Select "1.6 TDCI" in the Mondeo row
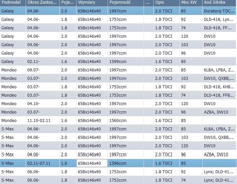This screenshot has height=184, width=237. pos(167,121)
